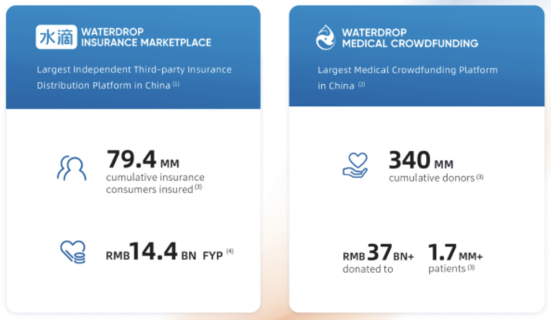The height and width of the screenshot is (320, 551).
Task: Open footnote 4 next to FYP
Action: 231,250
